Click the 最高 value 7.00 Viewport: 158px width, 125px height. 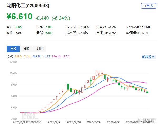point(48,27)
